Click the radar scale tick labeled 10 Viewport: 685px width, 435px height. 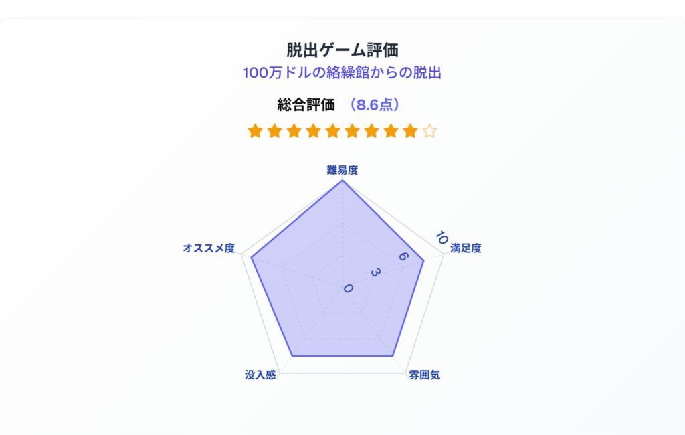coord(442,238)
